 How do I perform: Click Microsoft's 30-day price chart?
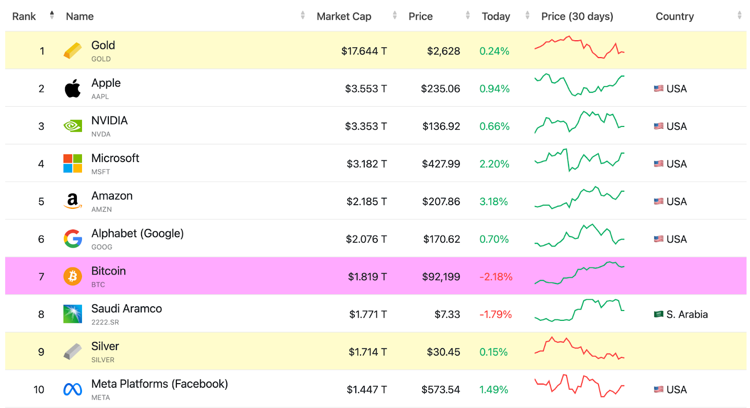point(579,160)
